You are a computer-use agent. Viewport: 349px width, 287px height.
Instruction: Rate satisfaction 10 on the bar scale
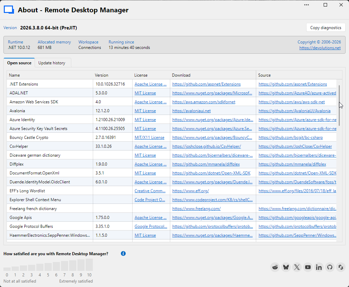[89, 264]
